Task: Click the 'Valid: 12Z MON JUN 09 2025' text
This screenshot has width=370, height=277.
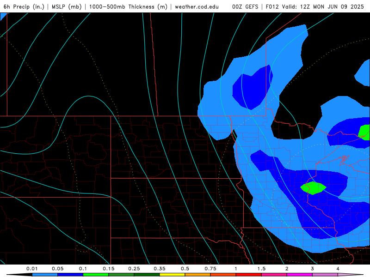Action: (x=323, y=6)
